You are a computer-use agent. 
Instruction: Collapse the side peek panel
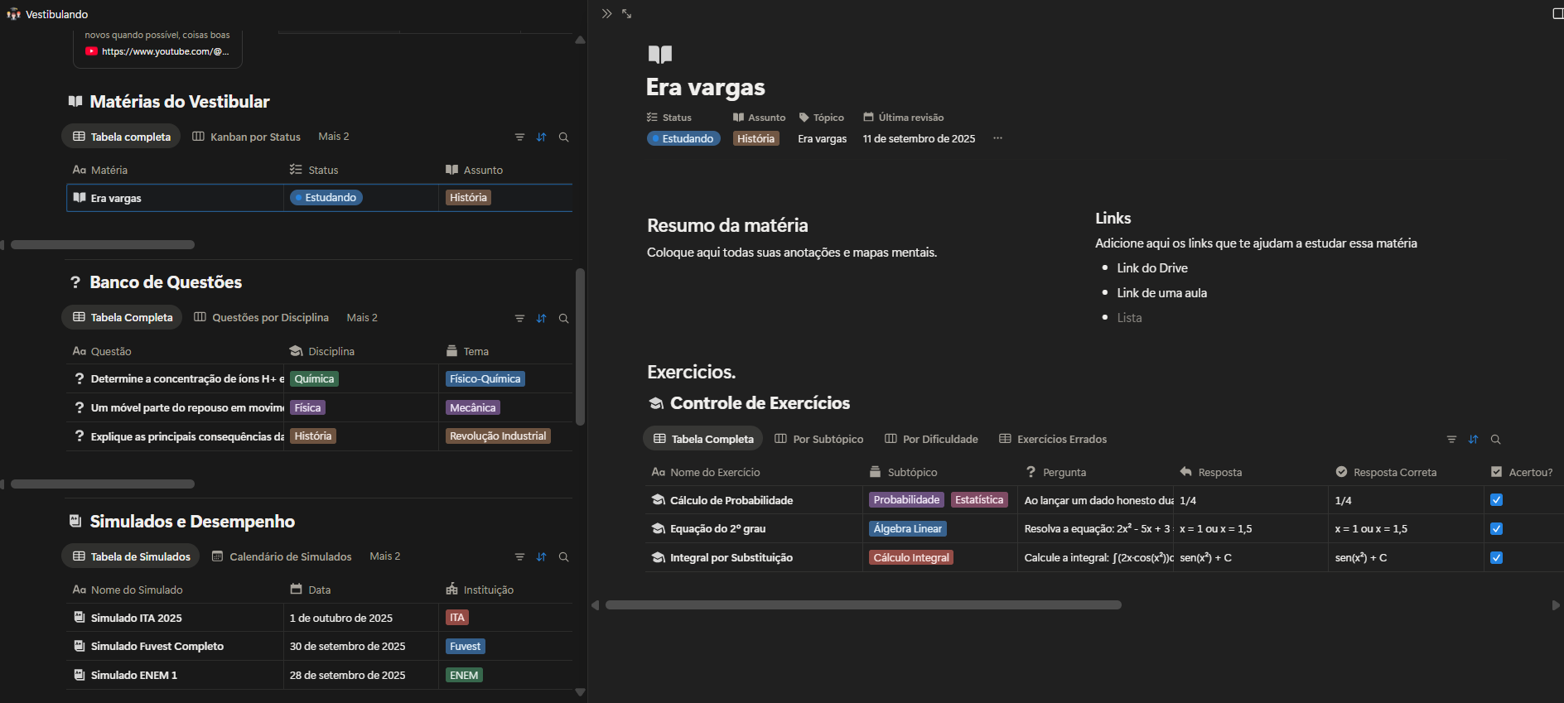tap(606, 14)
